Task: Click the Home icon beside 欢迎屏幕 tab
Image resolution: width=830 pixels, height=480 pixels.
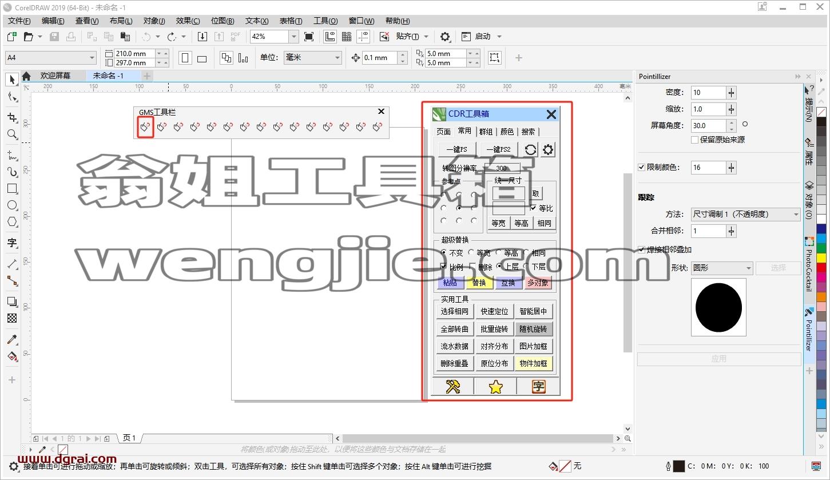Action: point(26,76)
